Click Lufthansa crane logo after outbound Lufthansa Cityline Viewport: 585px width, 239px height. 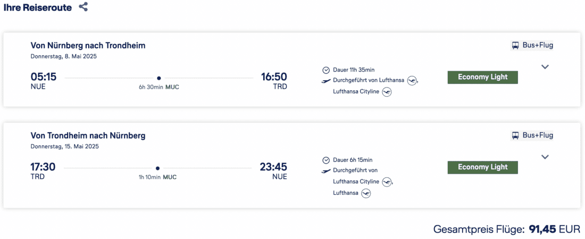pos(387,92)
